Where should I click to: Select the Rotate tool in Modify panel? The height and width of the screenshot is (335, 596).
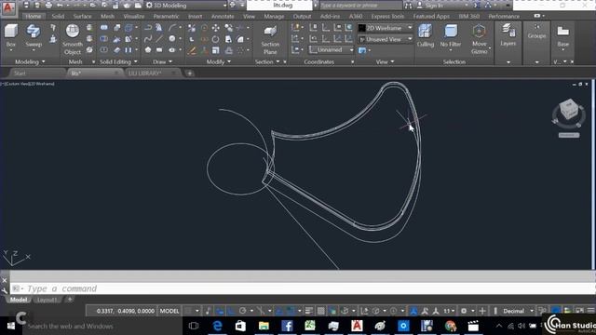tap(215, 39)
